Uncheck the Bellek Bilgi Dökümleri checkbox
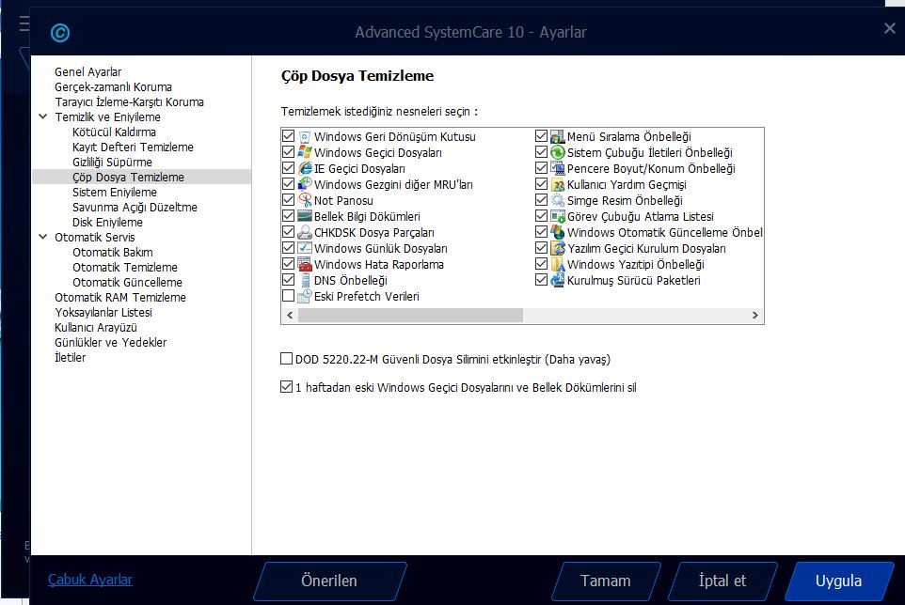The height and width of the screenshot is (605, 905). tap(289, 215)
